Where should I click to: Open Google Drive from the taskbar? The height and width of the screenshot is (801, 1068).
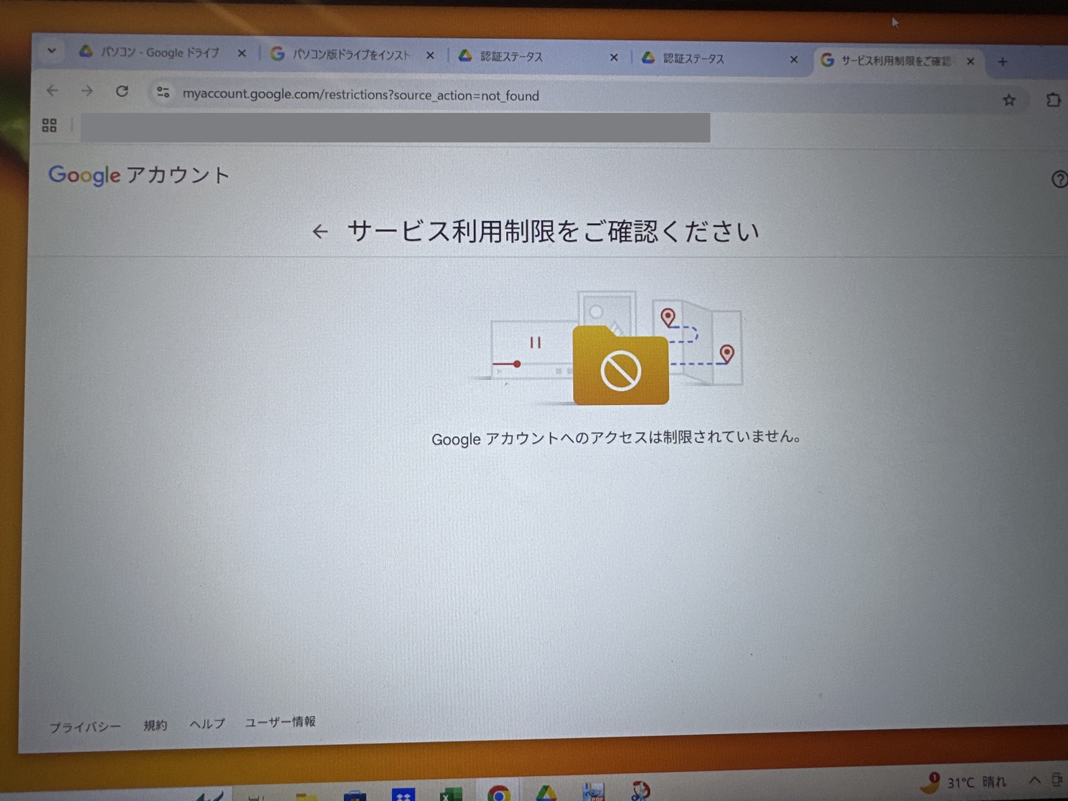point(546,793)
